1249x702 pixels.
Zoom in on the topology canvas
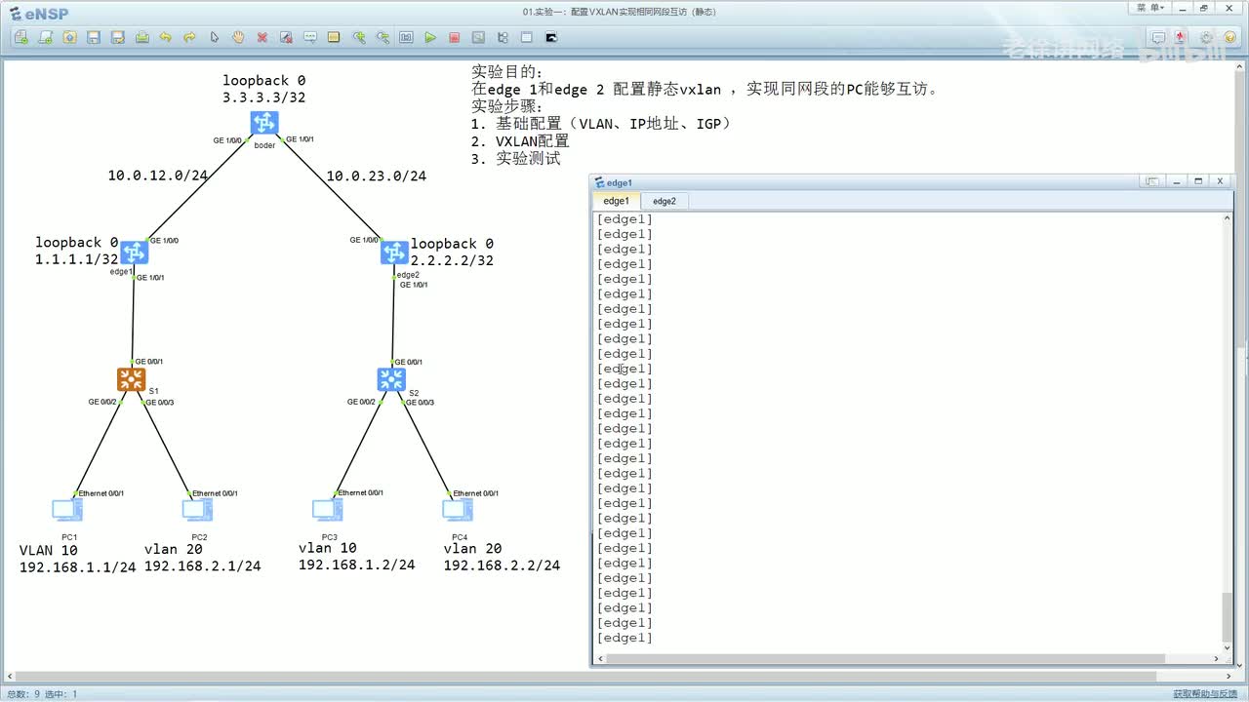click(x=358, y=38)
